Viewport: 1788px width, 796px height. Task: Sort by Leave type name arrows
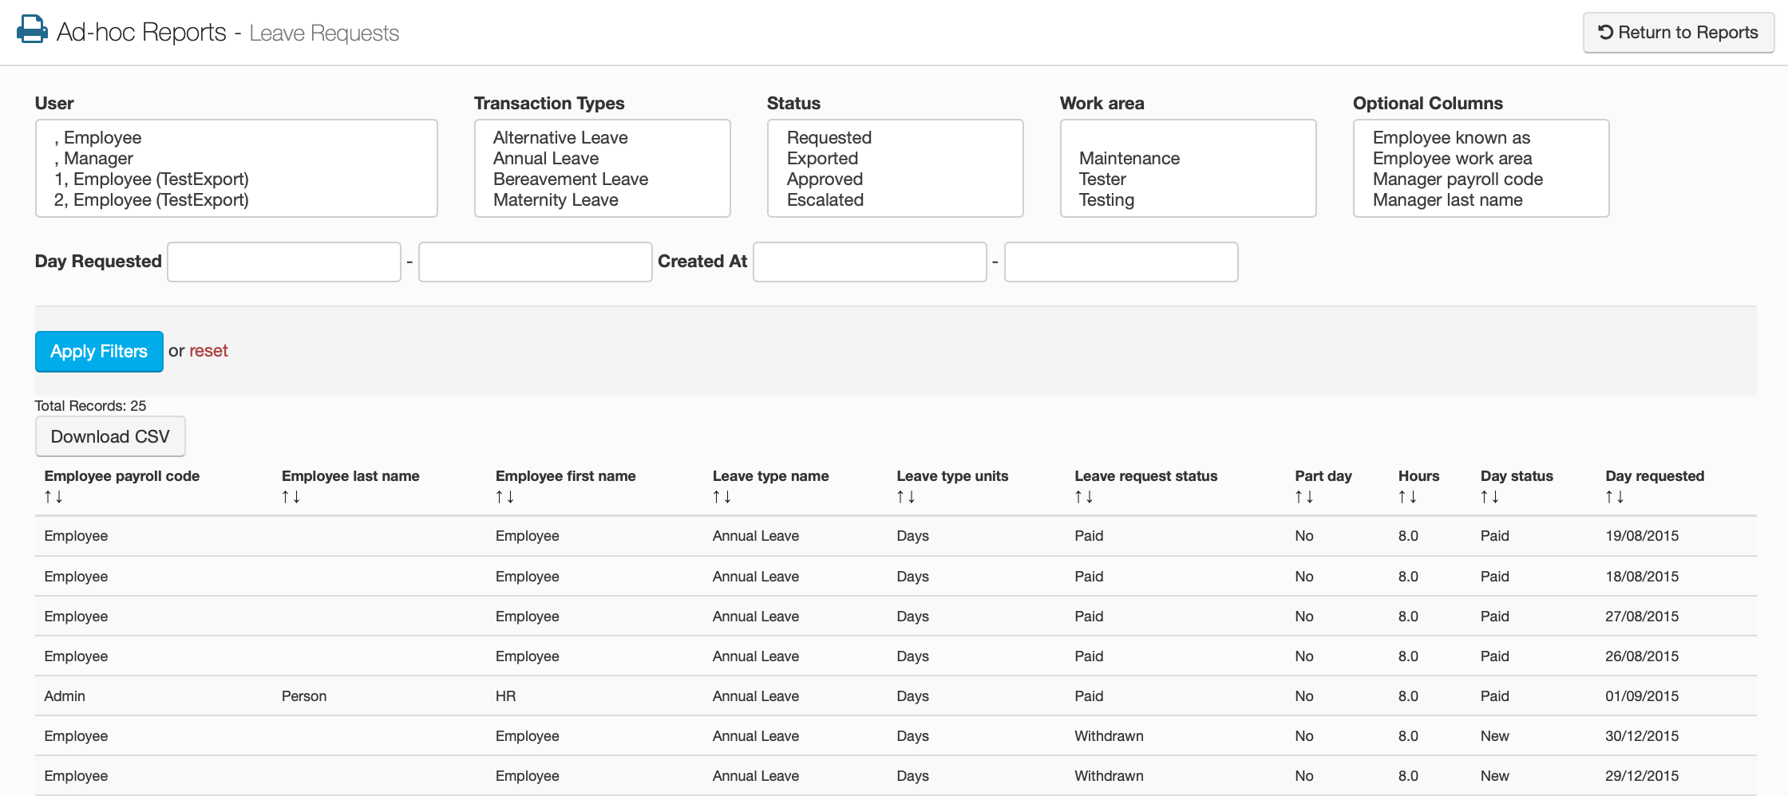[x=722, y=497]
